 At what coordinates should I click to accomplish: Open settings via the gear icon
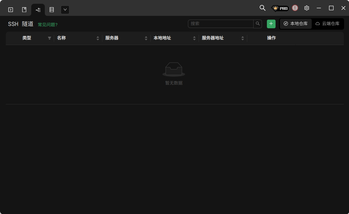pyautogui.click(x=307, y=8)
